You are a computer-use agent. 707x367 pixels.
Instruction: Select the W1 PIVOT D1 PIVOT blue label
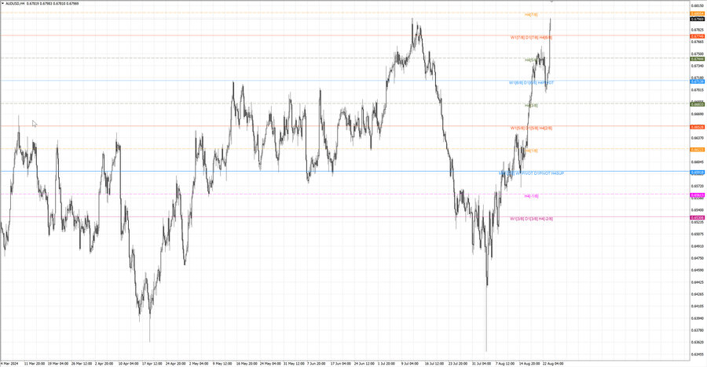(533, 173)
